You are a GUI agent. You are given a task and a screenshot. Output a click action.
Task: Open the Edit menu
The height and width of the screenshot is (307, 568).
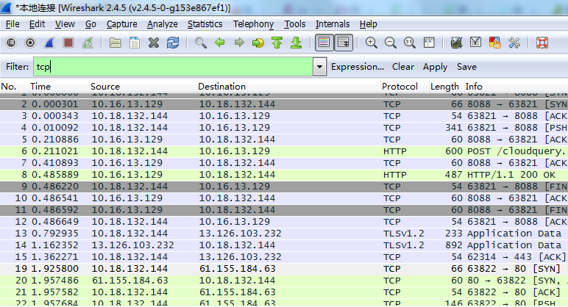[37, 24]
